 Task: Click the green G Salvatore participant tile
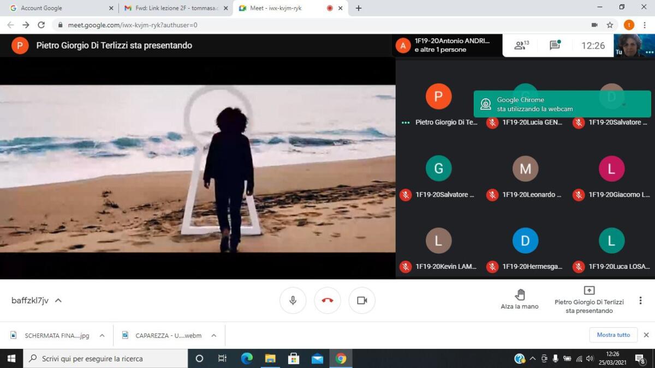439,177
